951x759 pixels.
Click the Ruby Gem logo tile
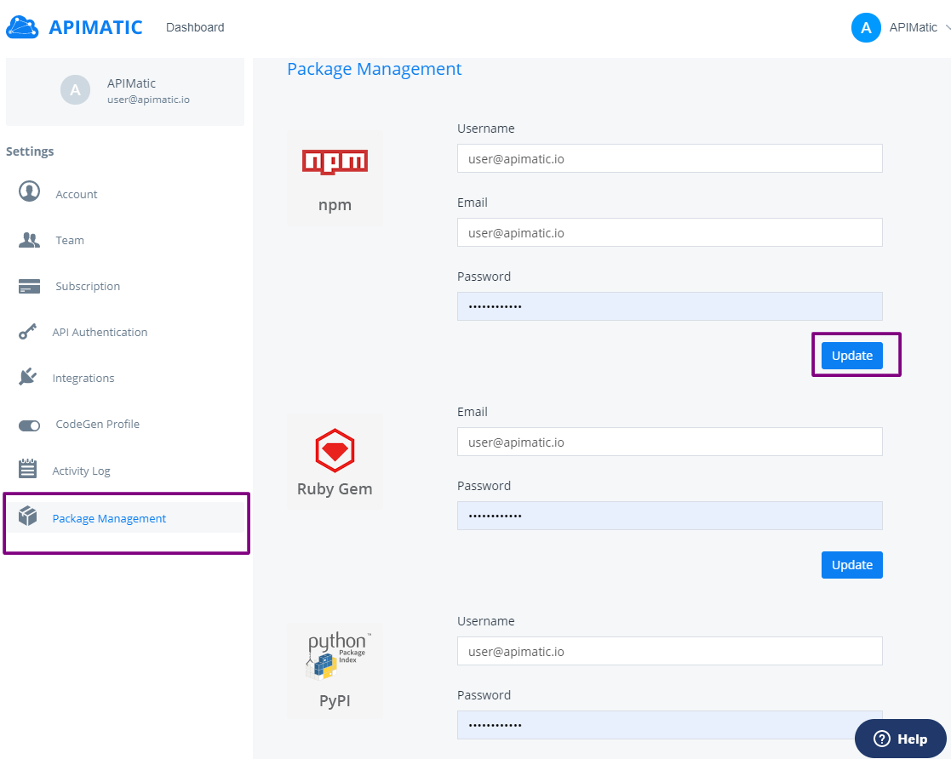(x=335, y=461)
